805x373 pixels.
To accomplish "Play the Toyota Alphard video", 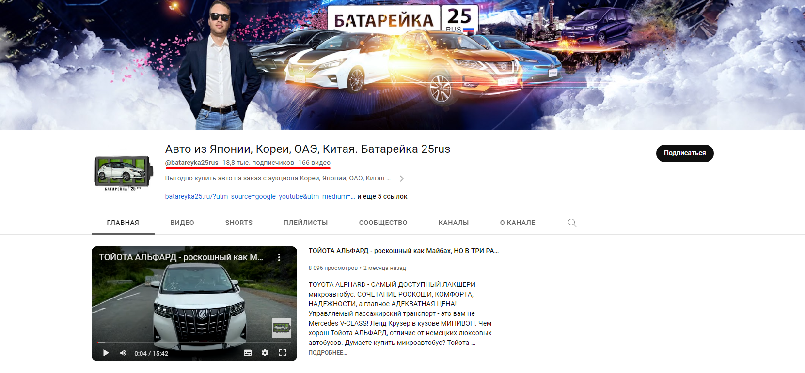I will coord(106,353).
